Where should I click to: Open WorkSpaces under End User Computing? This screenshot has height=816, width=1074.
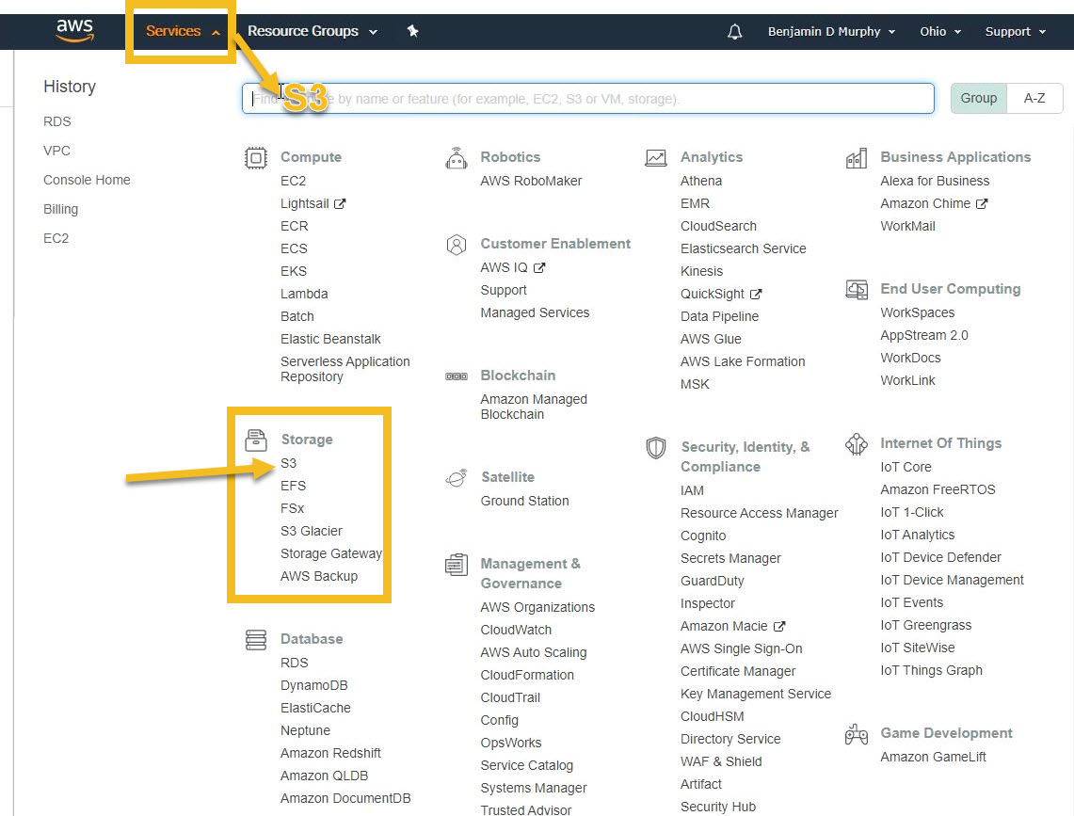(x=917, y=312)
